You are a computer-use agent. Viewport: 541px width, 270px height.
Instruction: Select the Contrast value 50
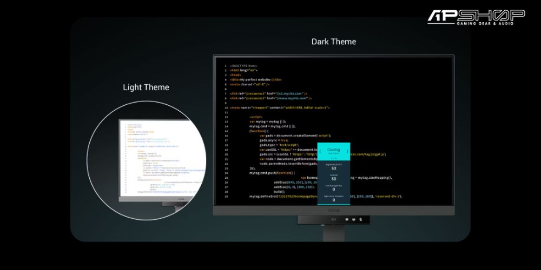334,179
